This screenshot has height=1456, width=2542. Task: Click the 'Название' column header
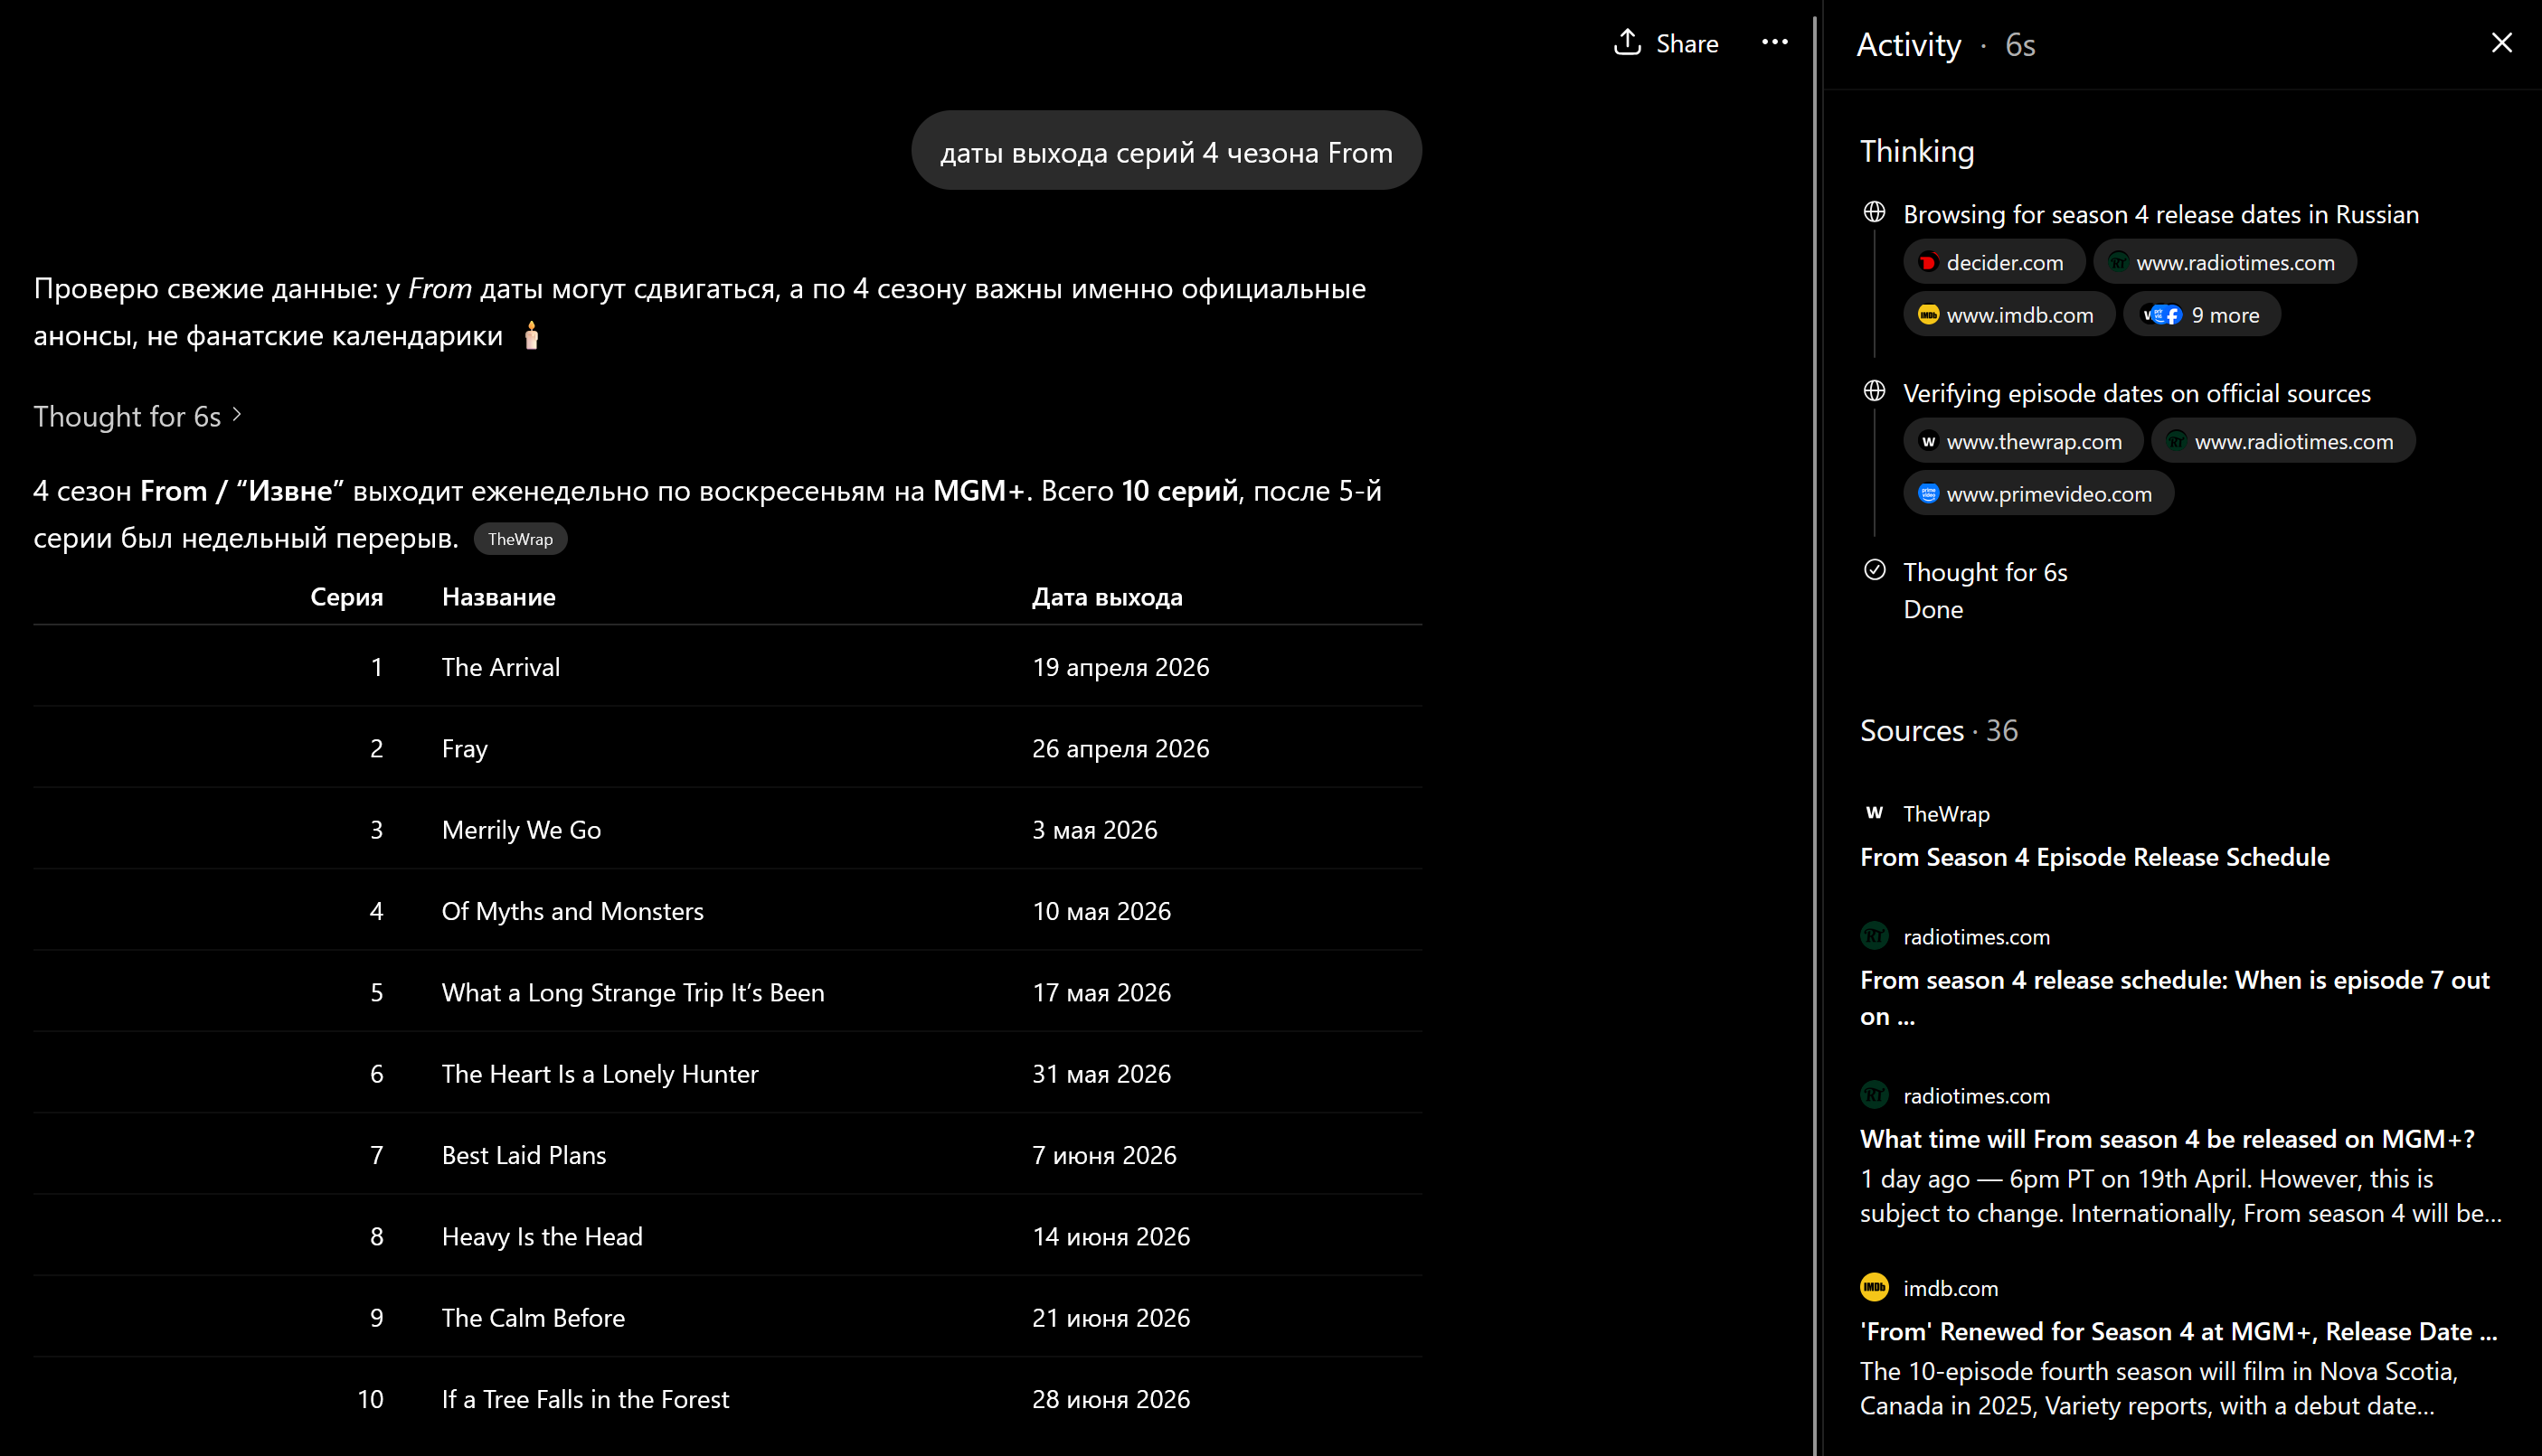(498, 597)
